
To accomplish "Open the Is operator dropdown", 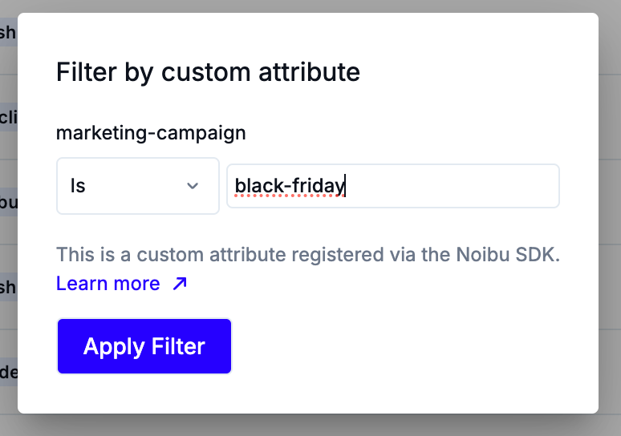I will (x=137, y=186).
